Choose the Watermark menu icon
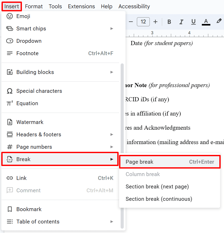The height and width of the screenshot is (233, 224). [10, 122]
